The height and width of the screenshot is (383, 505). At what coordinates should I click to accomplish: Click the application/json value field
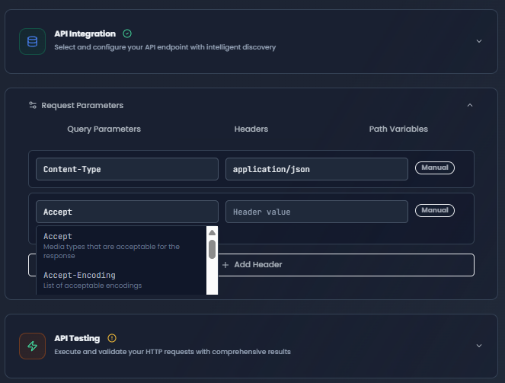coord(316,169)
